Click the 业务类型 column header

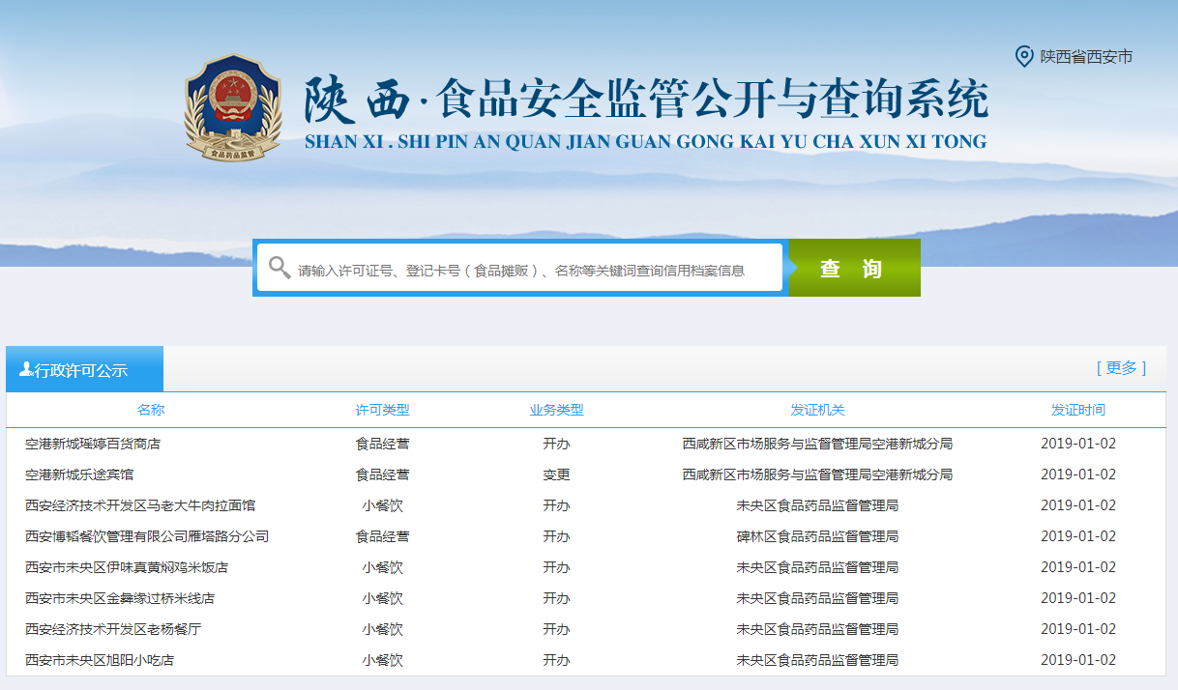(556, 410)
